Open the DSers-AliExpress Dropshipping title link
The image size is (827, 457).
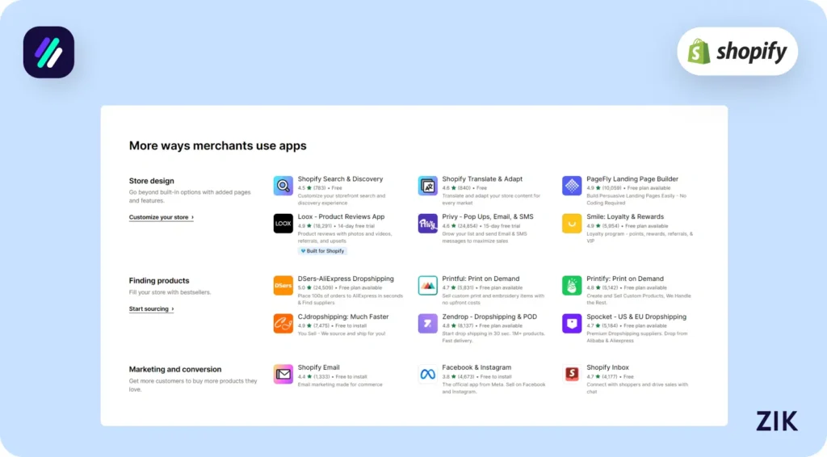(x=346, y=279)
